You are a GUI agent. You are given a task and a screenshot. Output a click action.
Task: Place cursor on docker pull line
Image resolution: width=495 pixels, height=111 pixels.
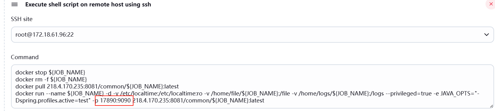(x=97, y=86)
